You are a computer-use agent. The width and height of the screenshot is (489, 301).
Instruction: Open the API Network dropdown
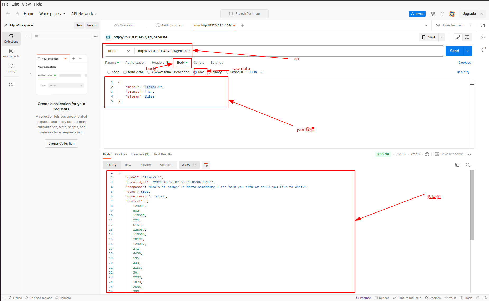click(84, 14)
